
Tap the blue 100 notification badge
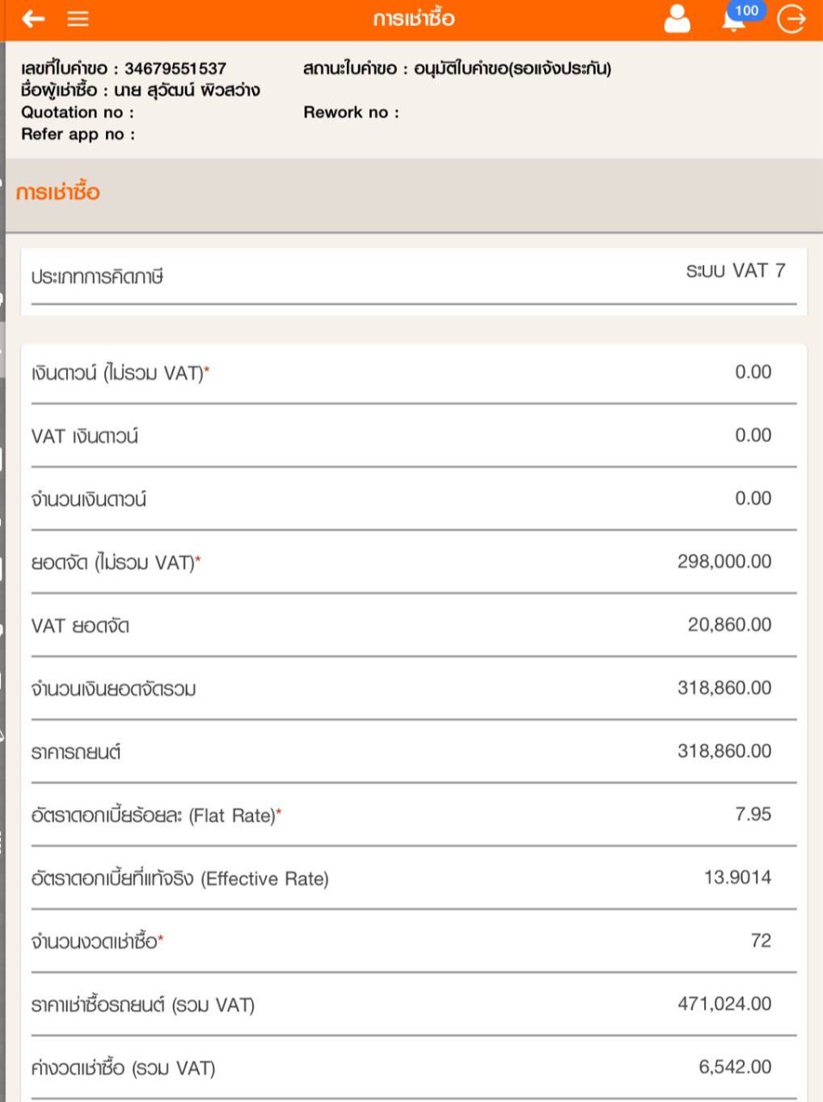pos(746,10)
